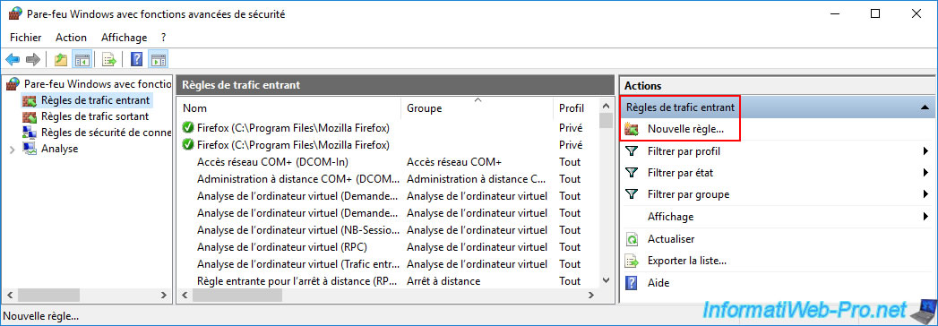
Task: Click the rules list vertical scrollbar down arrow
Action: (606, 280)
